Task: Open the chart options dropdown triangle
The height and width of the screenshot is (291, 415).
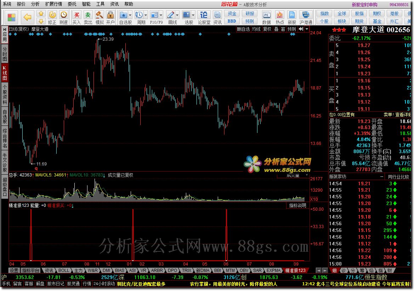Action: [307, 29]
